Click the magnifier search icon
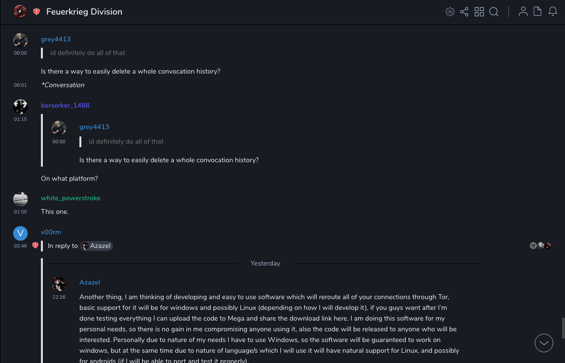The width and height of the screenshot is (565, 363). pos(494,12)
